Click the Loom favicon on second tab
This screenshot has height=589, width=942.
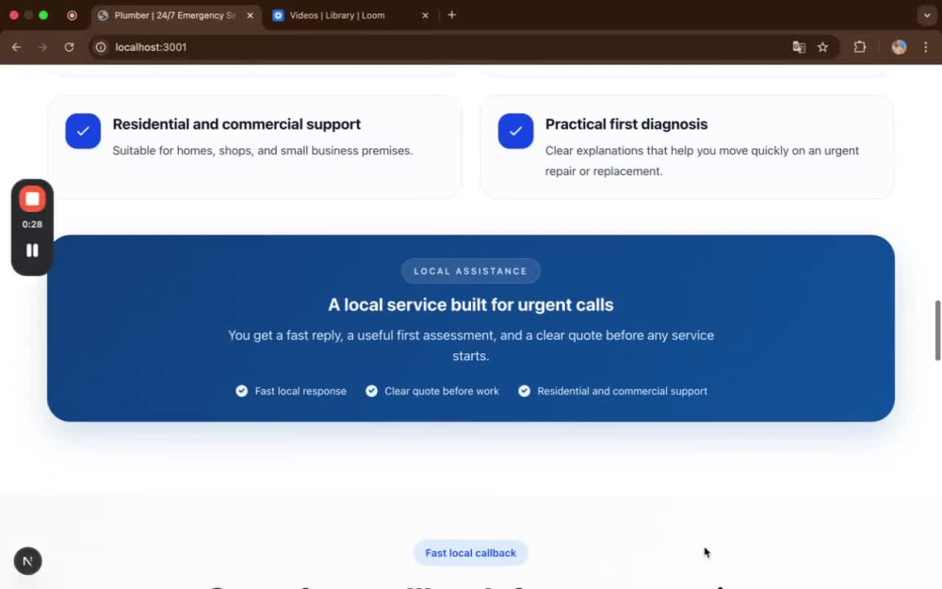tap(278, 16)
